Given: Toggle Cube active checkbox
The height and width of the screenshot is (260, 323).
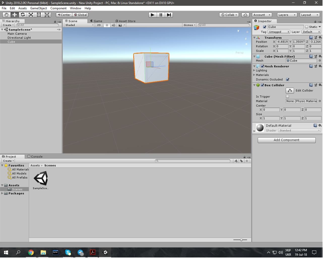Looking at the screenshot, I should tap(265, 27).
